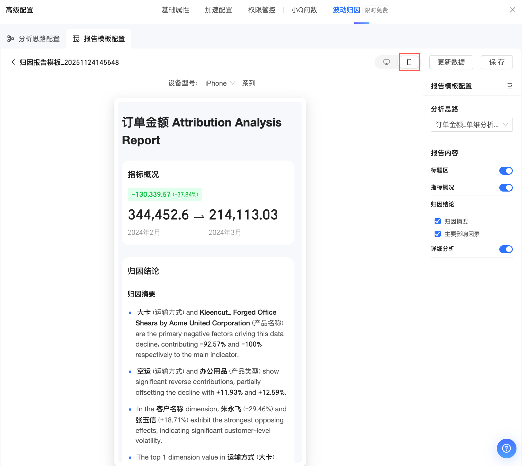Click the 归因结论 setting row label

pyautogui.click(x=442, y=204)
